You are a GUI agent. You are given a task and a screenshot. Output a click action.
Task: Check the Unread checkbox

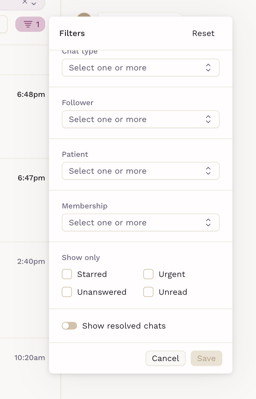[x=148, y=292]
